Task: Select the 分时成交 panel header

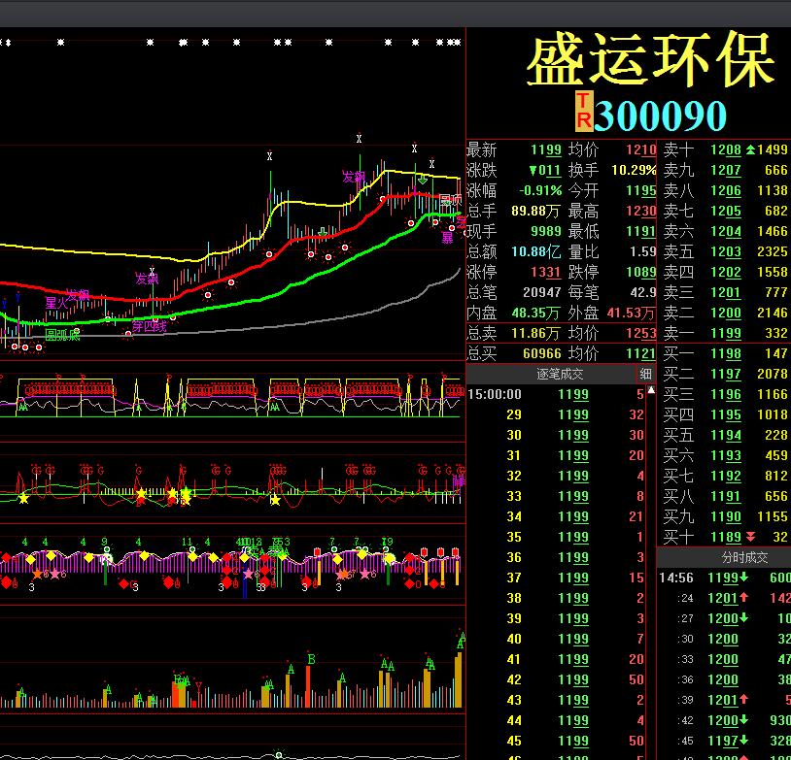Action: pyautogui.click(x=744, y=557)
